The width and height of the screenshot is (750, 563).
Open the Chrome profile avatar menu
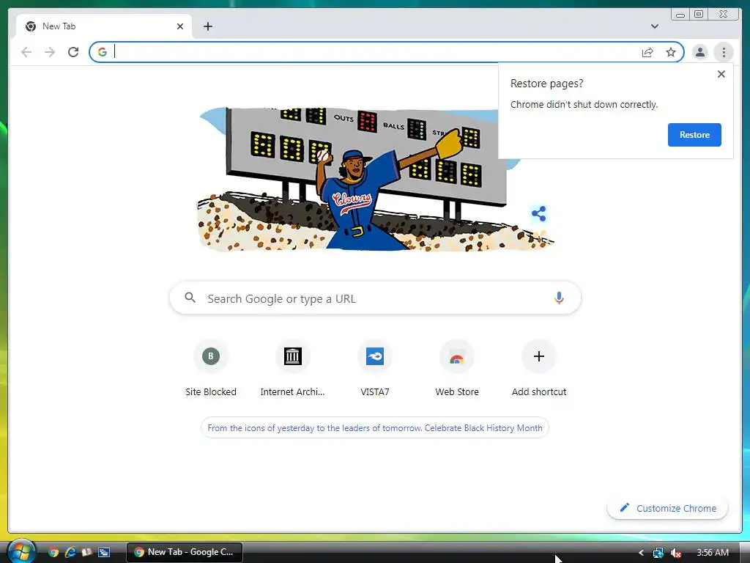point(699,52)
